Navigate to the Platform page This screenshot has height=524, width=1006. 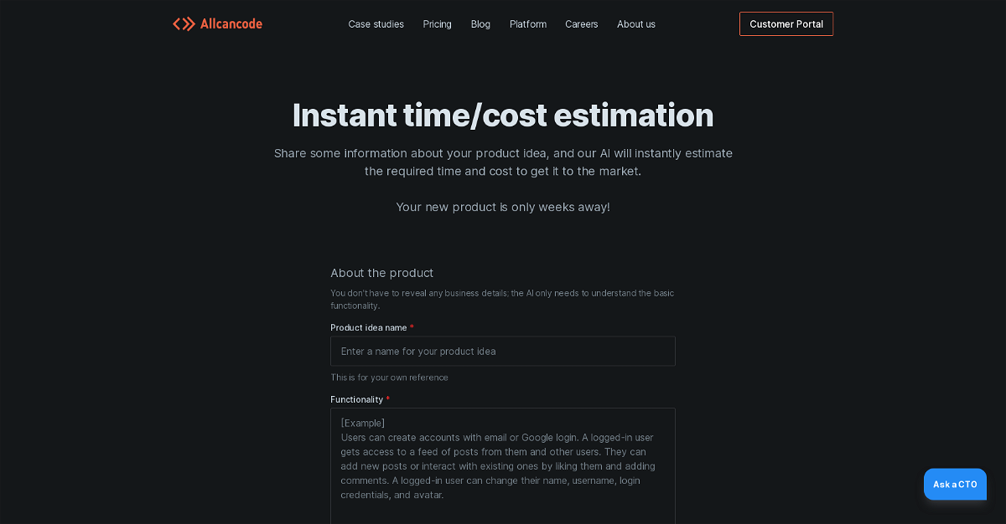[x=528, y=24]
